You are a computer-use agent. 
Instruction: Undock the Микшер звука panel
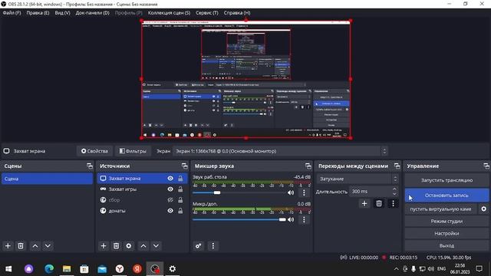coord(308,166)
